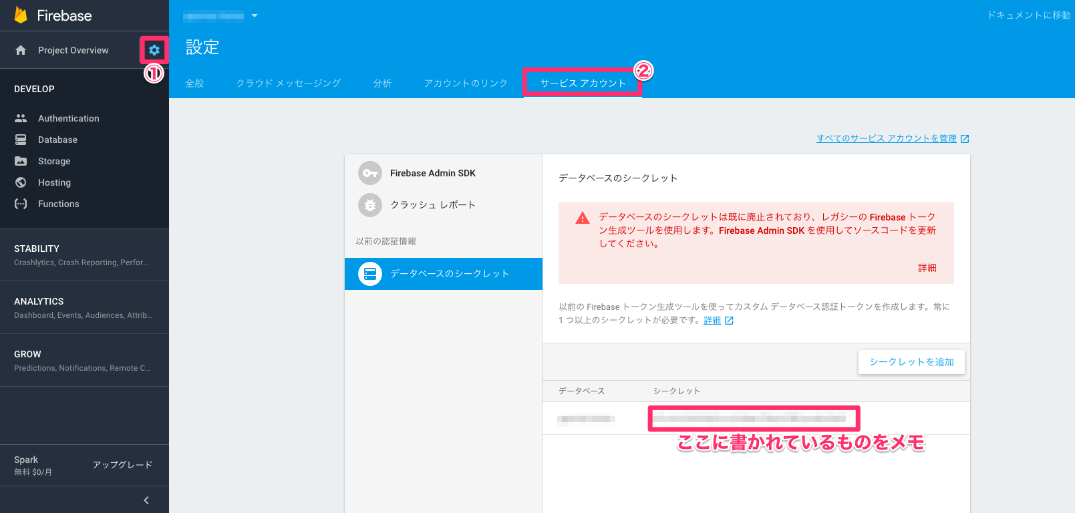Expand the STABILITY section

tap(84, 254)
